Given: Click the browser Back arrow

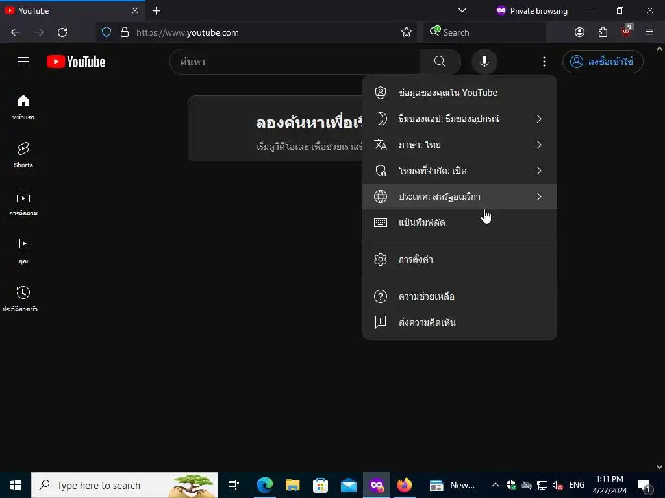Looking at the screenshot, I should 16,32.
